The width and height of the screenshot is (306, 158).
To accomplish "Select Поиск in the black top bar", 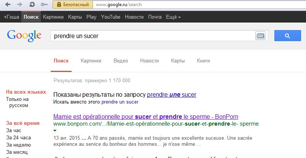I will (x=31, y=17).
